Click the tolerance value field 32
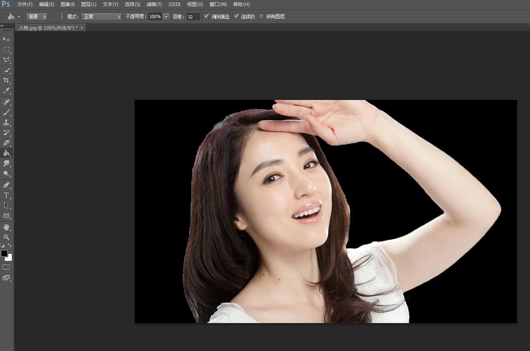 click(193, 17)
